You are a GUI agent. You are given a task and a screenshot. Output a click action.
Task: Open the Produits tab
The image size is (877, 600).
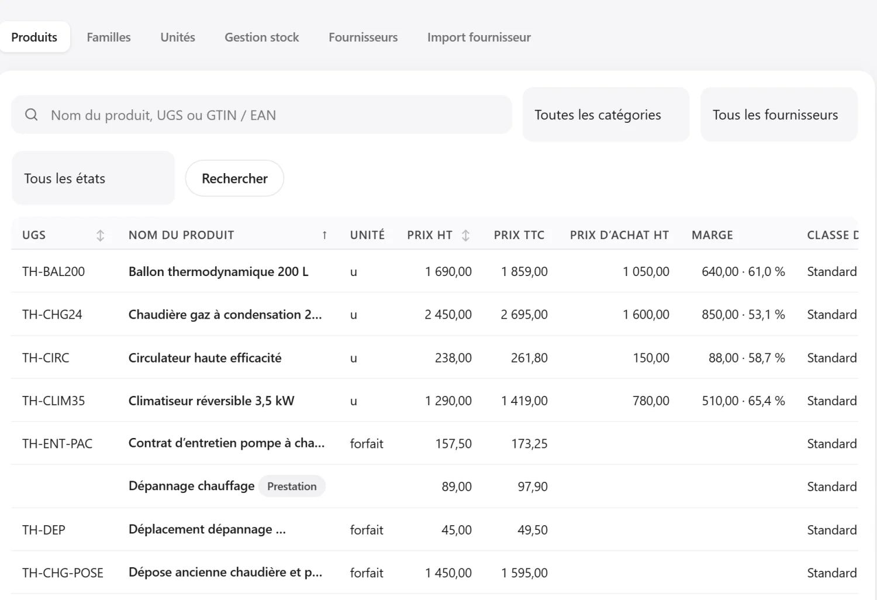coord(34,37)
